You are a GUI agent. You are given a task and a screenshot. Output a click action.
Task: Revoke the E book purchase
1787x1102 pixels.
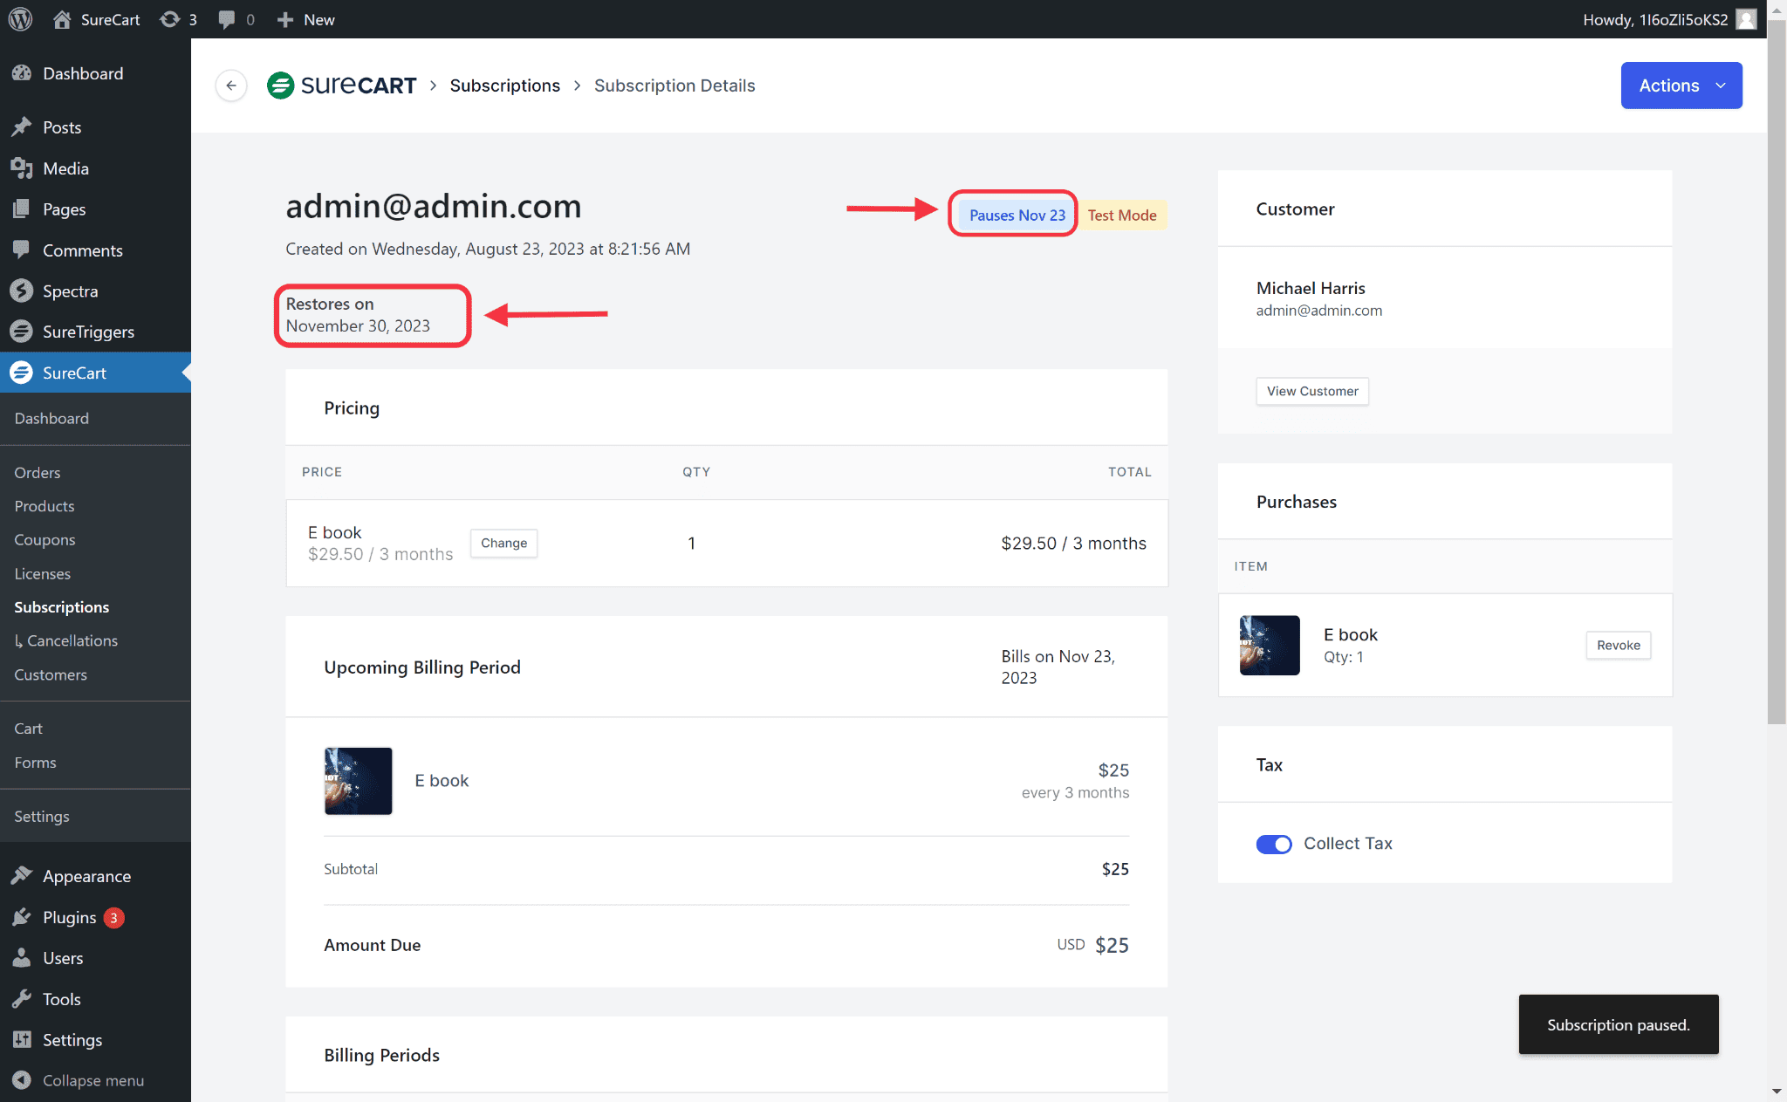(1618, 645)
